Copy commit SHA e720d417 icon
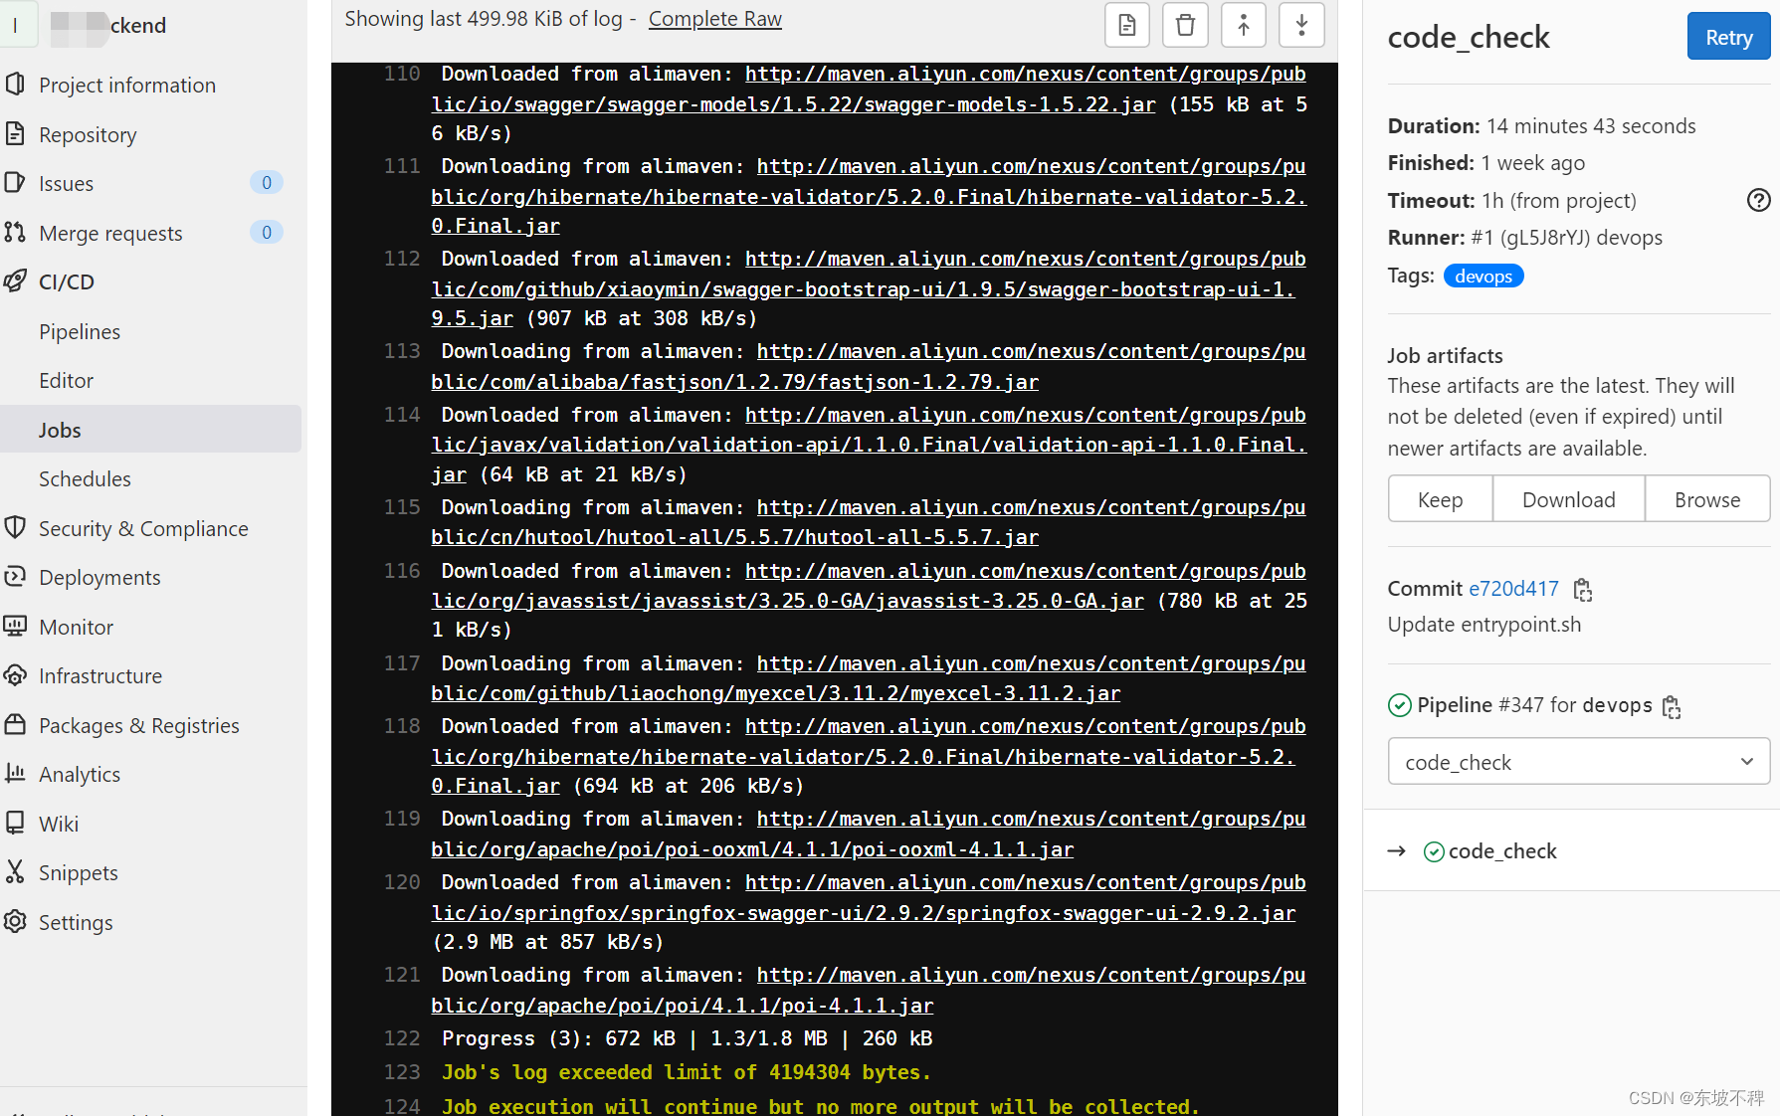Viewport: 1780px width, 1116px height. tap(1583, 590)
